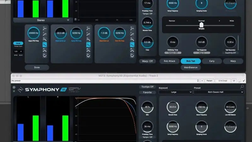
Task: Click small plus icon below gear
Action: click(14, 91)
